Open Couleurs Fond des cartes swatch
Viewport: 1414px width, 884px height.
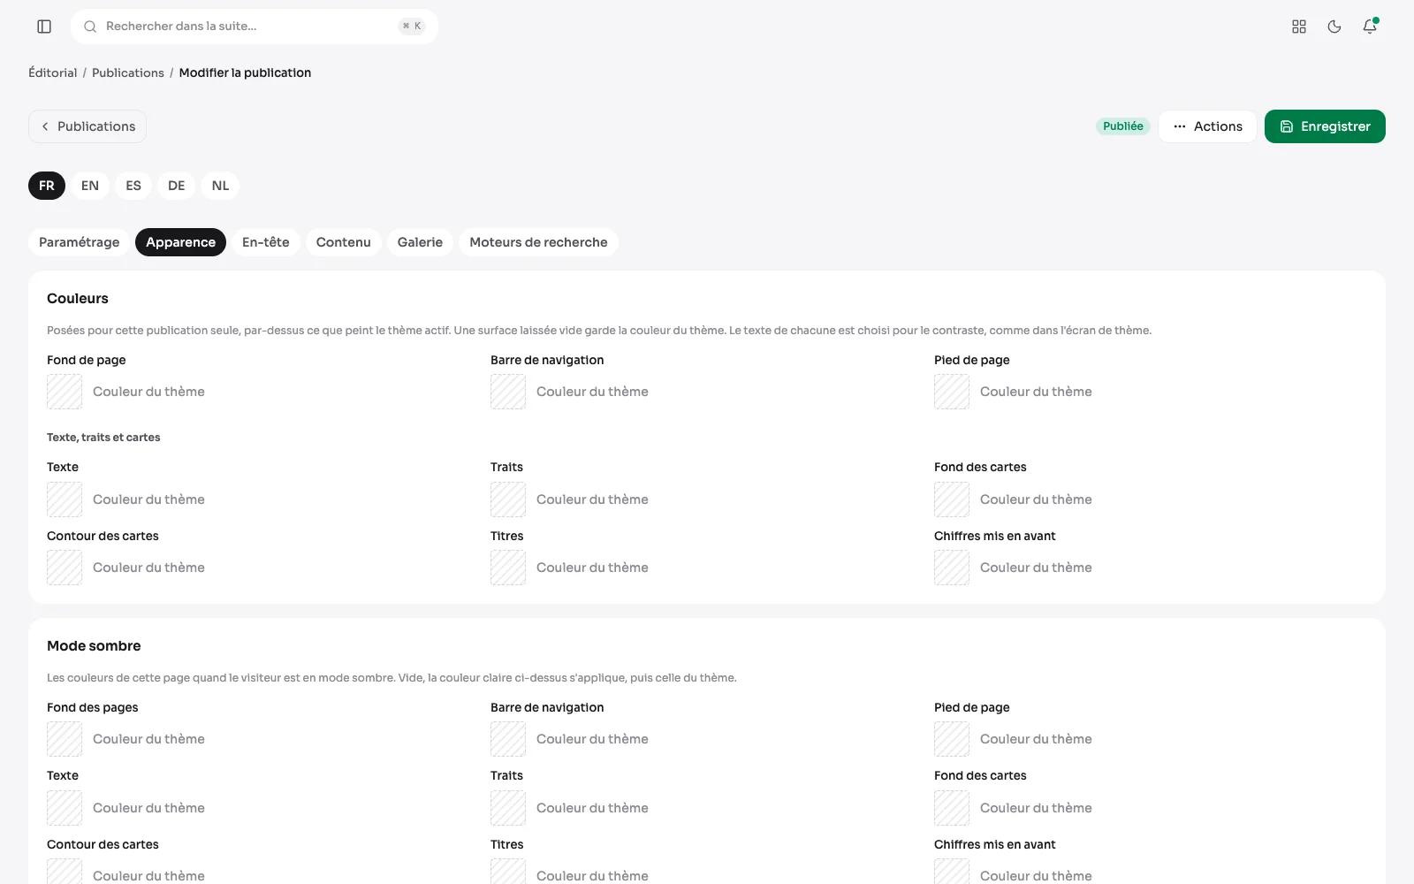pyautogui.click(x=952, y=499)
